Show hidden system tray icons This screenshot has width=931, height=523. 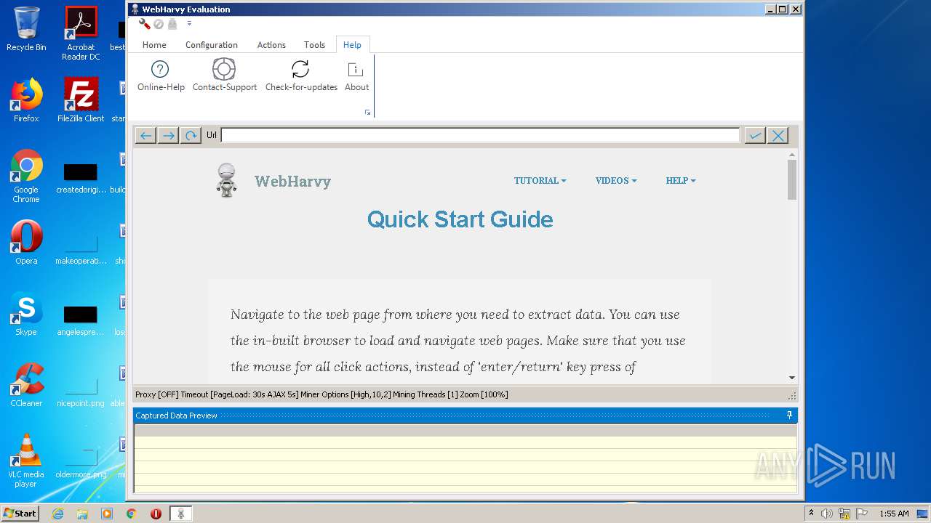pos(812,513)
